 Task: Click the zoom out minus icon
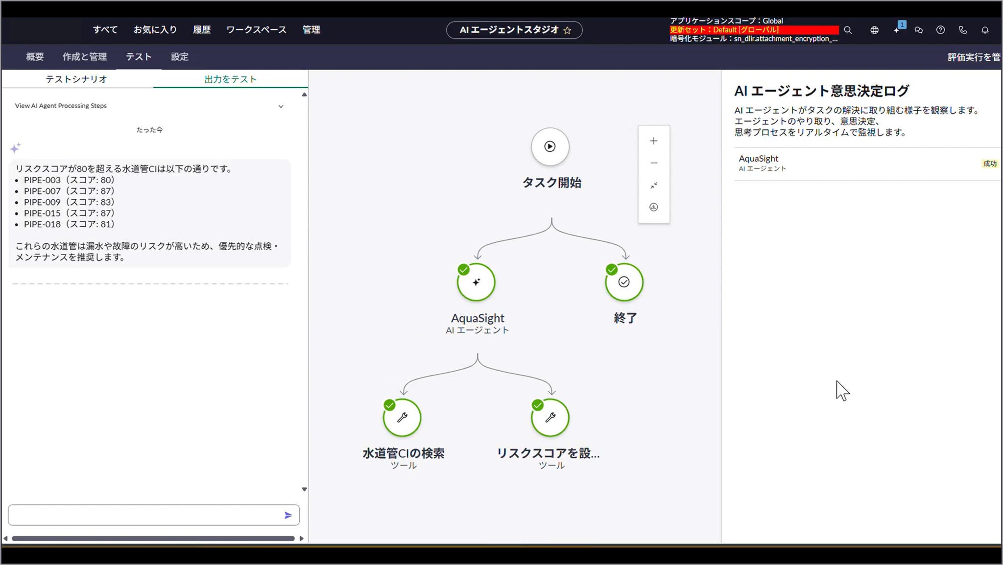point(653,163)
